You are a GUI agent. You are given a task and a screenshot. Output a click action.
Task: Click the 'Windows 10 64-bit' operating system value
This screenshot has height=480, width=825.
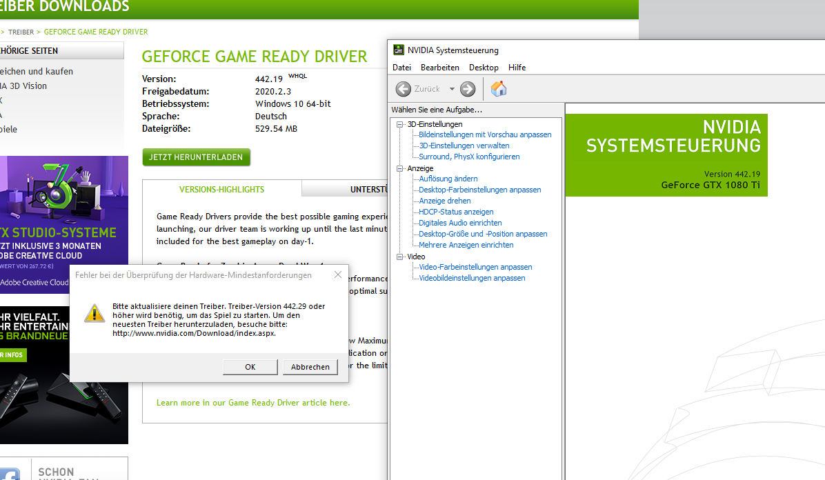(x=293, y=103)
